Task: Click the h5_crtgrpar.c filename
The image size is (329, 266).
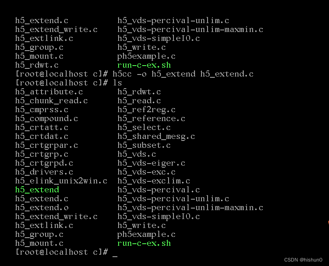Action: [x=47, y=145]
